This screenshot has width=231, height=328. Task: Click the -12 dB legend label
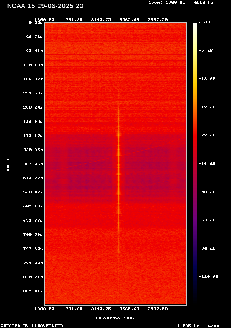[207, 79]
